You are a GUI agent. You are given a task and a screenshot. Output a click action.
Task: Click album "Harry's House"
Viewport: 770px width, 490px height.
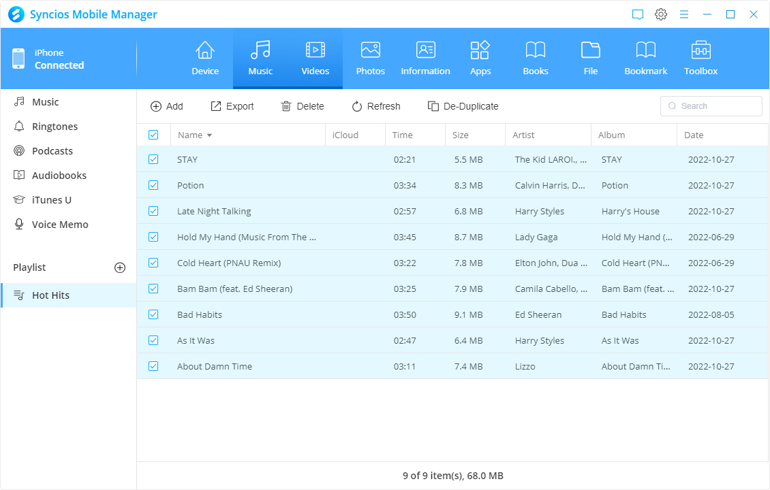[630, 212]
